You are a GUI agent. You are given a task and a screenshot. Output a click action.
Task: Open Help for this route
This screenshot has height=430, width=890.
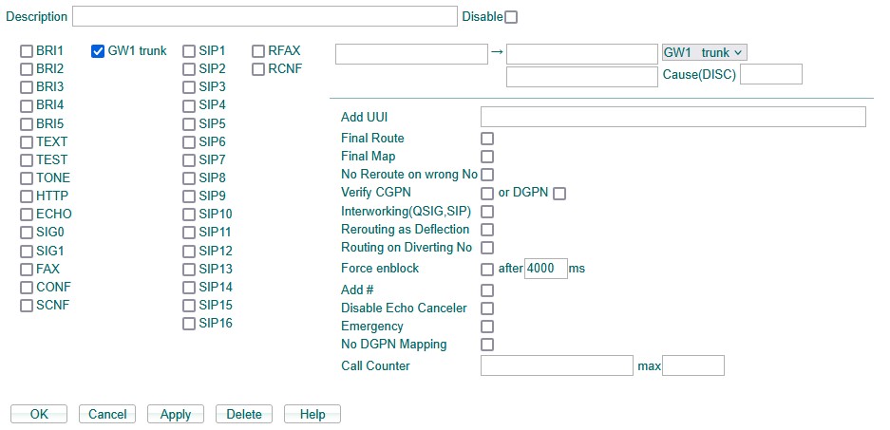point(312,414)
